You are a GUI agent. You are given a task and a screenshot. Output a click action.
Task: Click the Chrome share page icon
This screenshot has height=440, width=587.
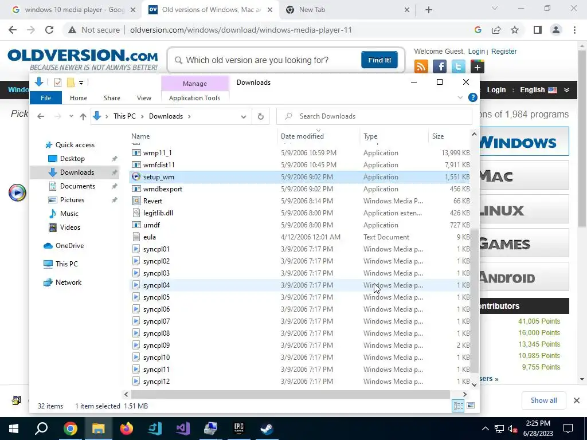496,30
